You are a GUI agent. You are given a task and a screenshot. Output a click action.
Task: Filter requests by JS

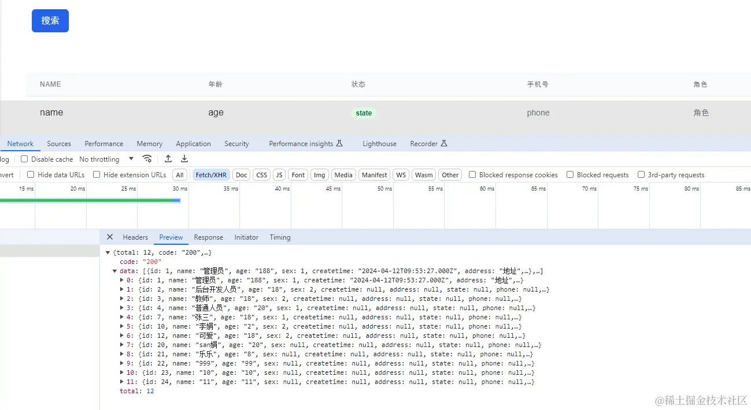click(279, 175)
